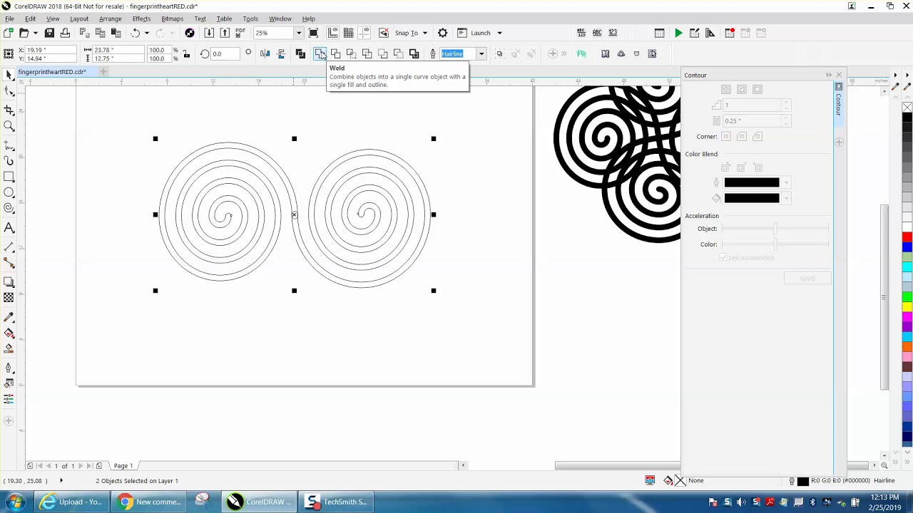The height and width of the screenshot is (513, 913).
Task: Select the Rectangle tool
Action: tap(9, 177)
